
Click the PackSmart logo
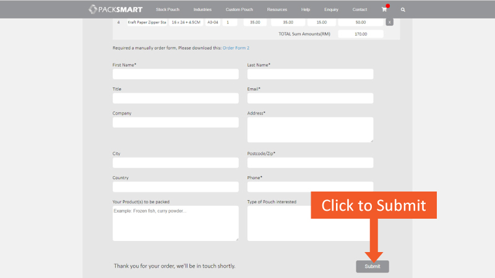pyautogui.click(x=116, y=9)
